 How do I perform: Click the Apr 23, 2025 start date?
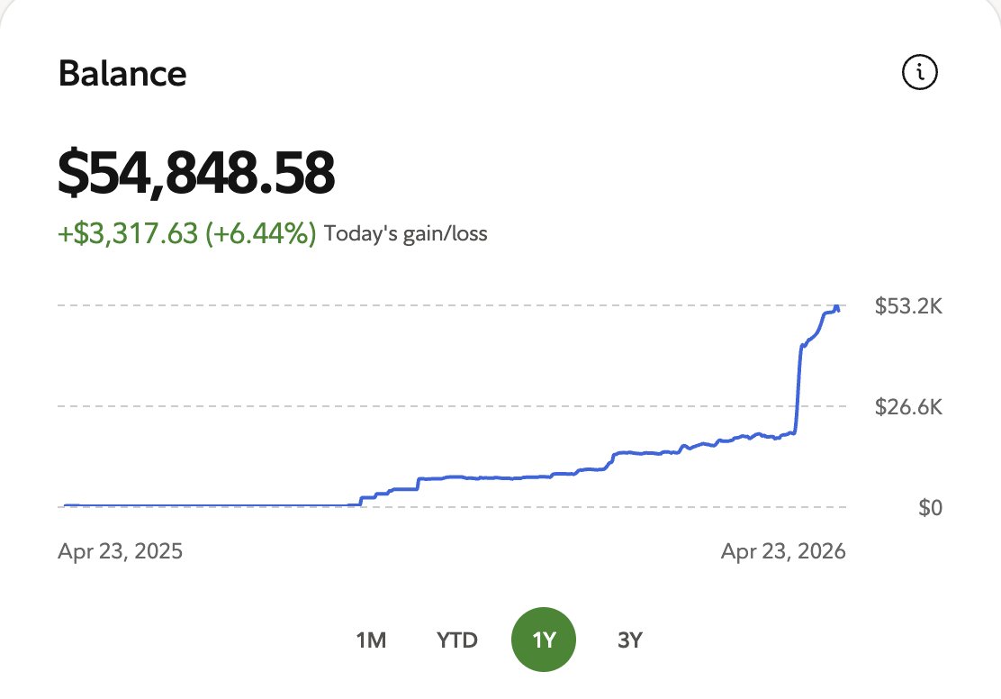120,550
